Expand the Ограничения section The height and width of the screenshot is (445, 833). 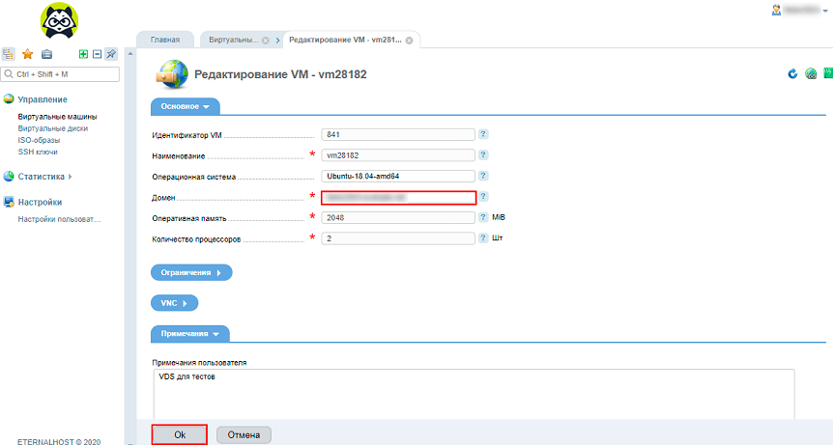(x=191, y=273)
